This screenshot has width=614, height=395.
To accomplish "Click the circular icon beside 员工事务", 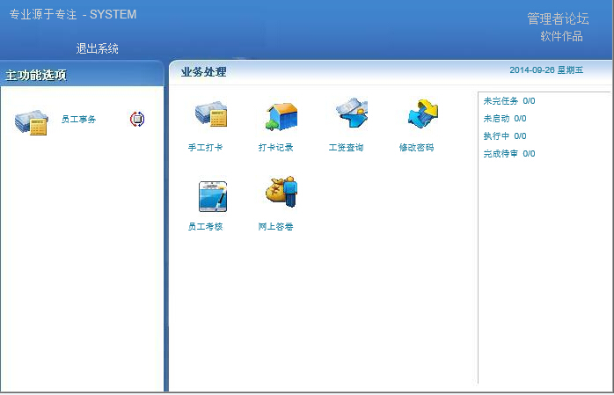I will point(137,119).
